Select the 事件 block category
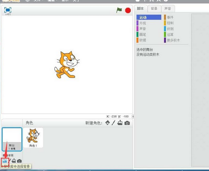The image size is (209, 171). [x=169, y=17]
